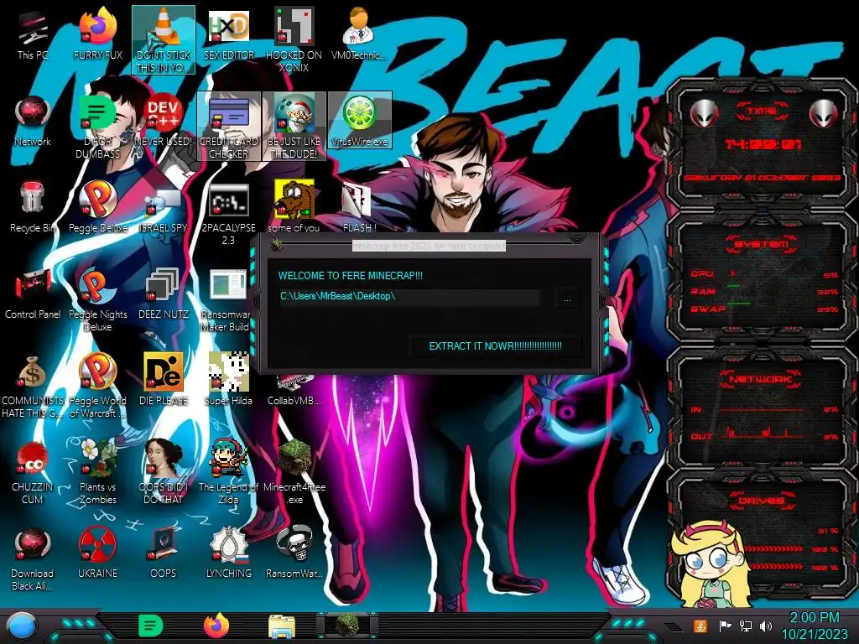This screenshot has height=644, width=859.
Task: Open the Start orb on taskbar
Action: tap(22, 626)
